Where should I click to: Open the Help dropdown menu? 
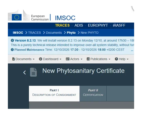[x=122, y=59]
